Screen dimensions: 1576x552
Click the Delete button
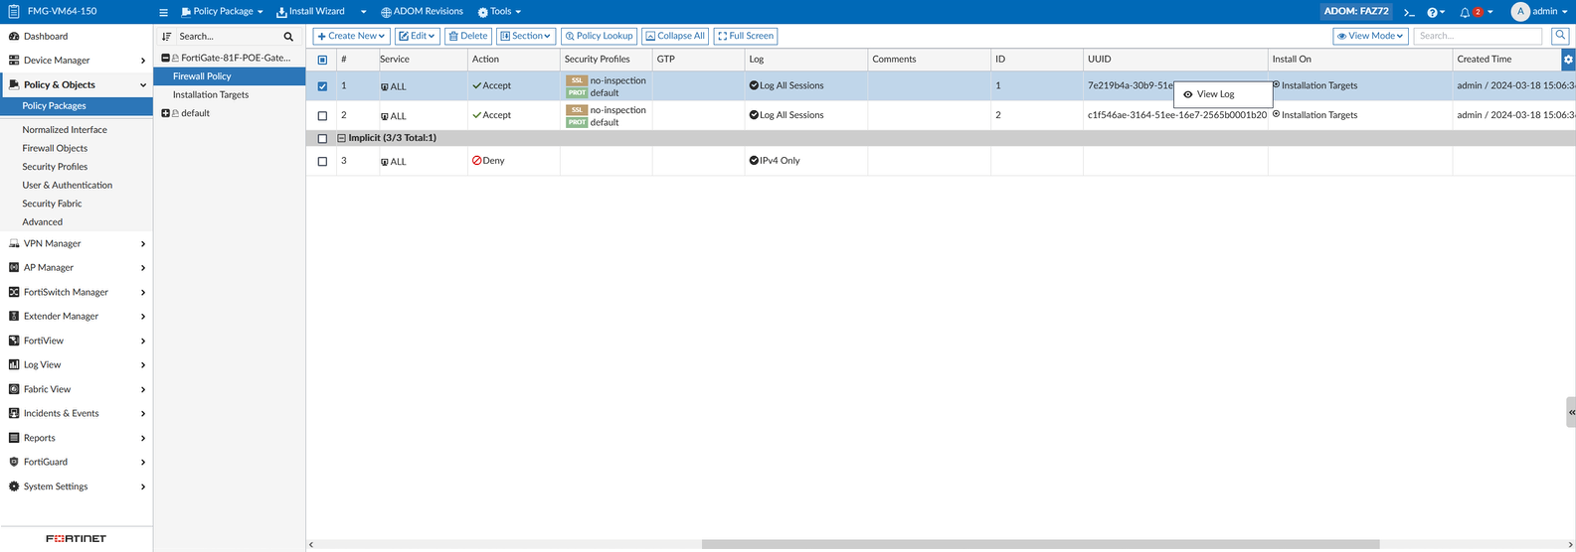pos(468,36)
